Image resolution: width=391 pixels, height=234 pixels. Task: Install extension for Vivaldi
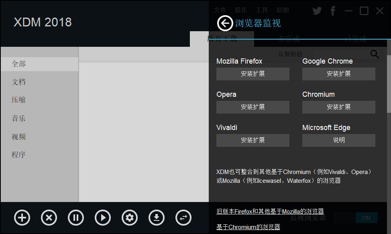pos(253,140)
